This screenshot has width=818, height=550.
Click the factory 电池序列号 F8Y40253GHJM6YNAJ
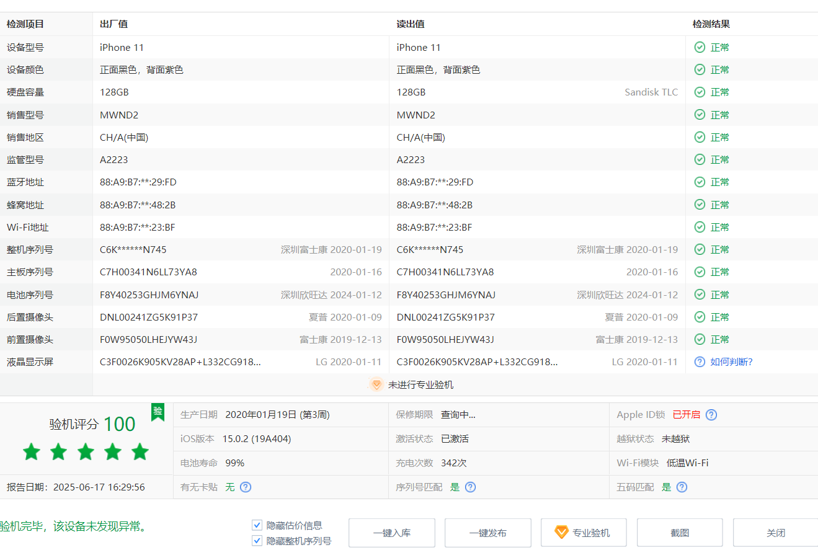pos(149,295)
